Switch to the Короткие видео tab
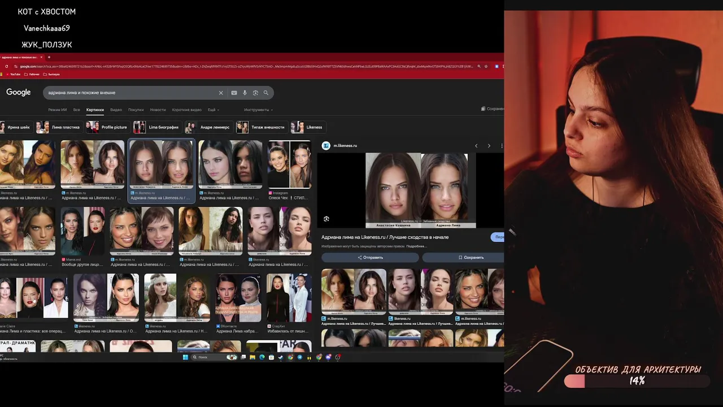Viewport: 723px width, 407px height. tap(186, 110)
